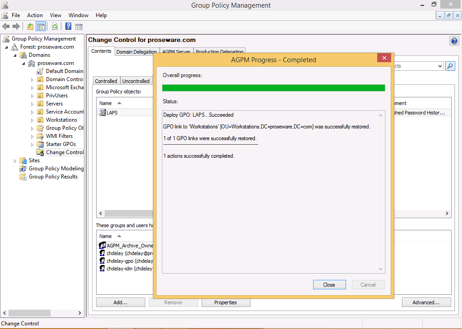Collapse the Domains tree node

pyautogui.click(x=15, y=55)
